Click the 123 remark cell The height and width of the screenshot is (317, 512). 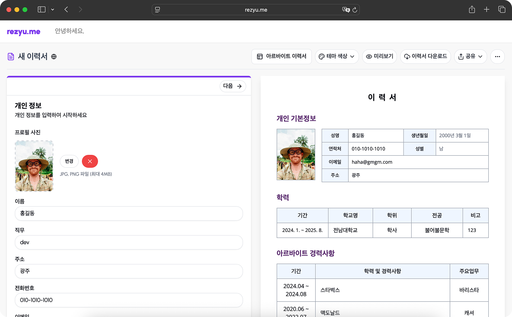[475, 230]
